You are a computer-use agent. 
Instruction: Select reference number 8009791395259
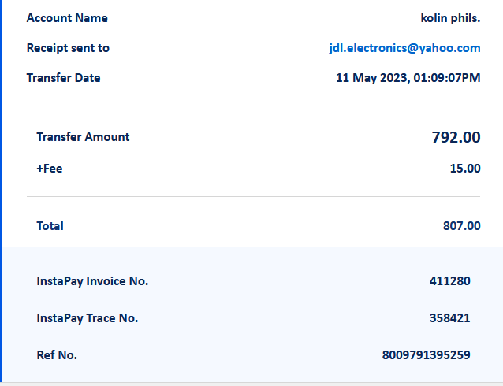click(426, 355)
